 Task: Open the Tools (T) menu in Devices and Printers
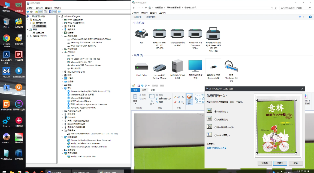click(x=162, y=13)
